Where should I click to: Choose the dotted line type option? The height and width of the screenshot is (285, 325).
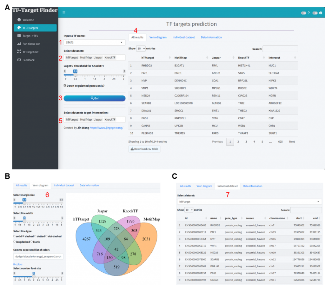coord(36,236)
